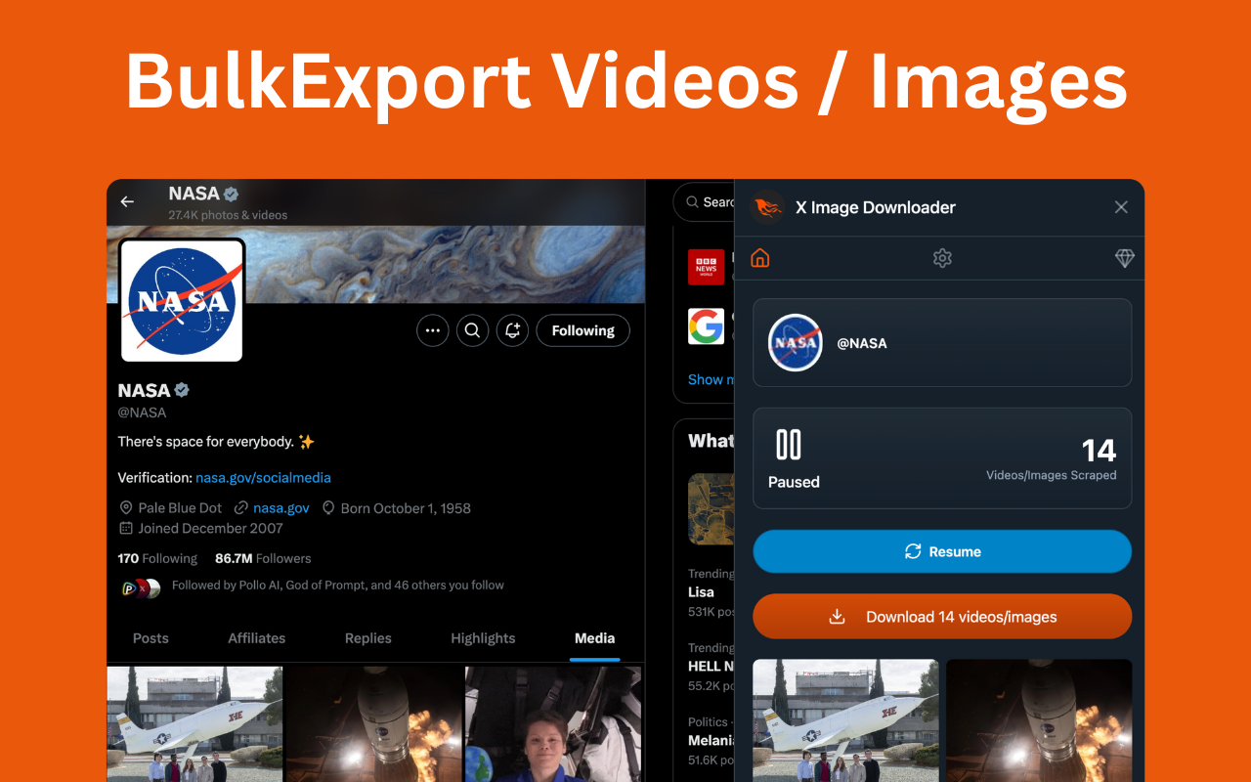The width and height of the screenshot is (1251, 782).
Task: Open the Replies tab
Action: tap(367, 638)
